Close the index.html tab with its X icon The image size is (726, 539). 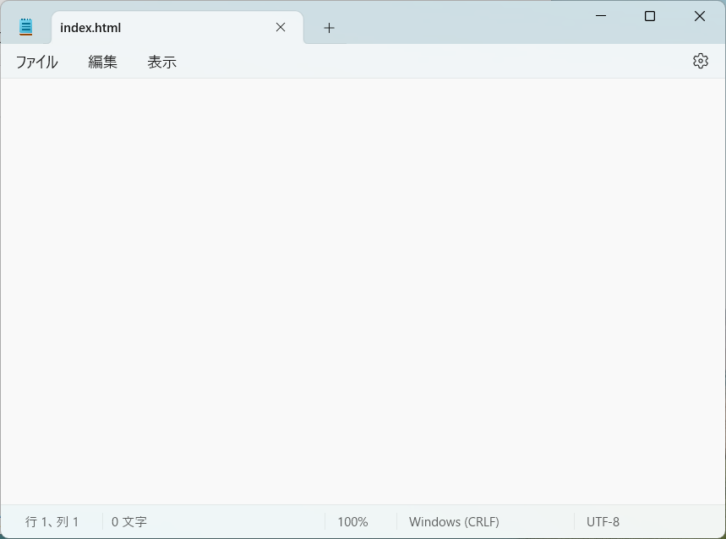(280, 27)
